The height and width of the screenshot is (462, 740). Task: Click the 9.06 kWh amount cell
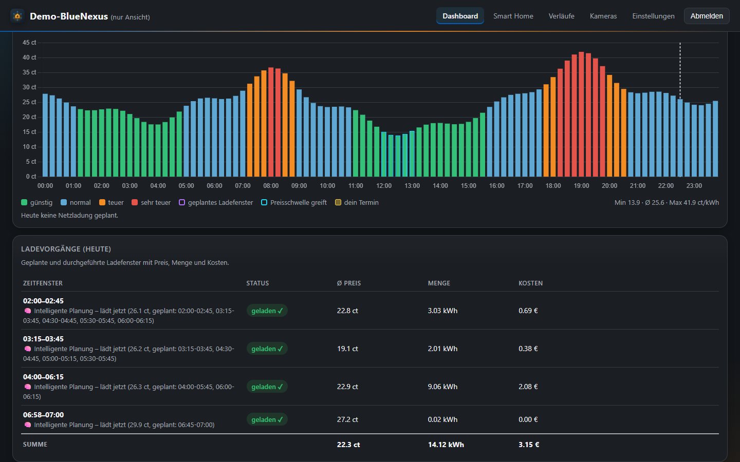[442, 387]
